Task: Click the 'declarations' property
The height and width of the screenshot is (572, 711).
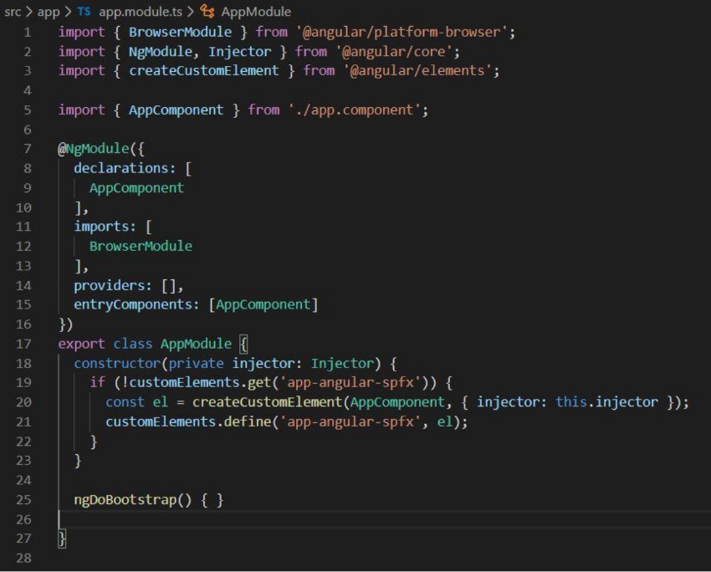Action: pos(121,168)
